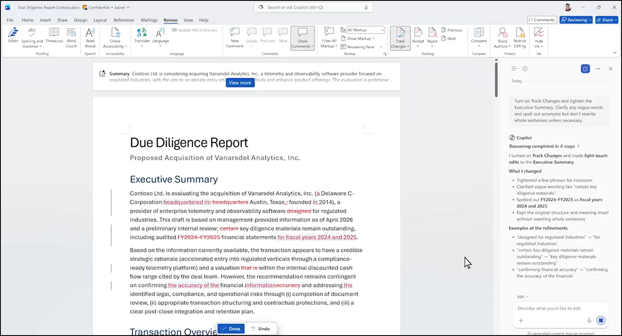Screen dimensions: 622x336
Task: Open the Reviewing Pane dropdown arrow
Action: 381,47
